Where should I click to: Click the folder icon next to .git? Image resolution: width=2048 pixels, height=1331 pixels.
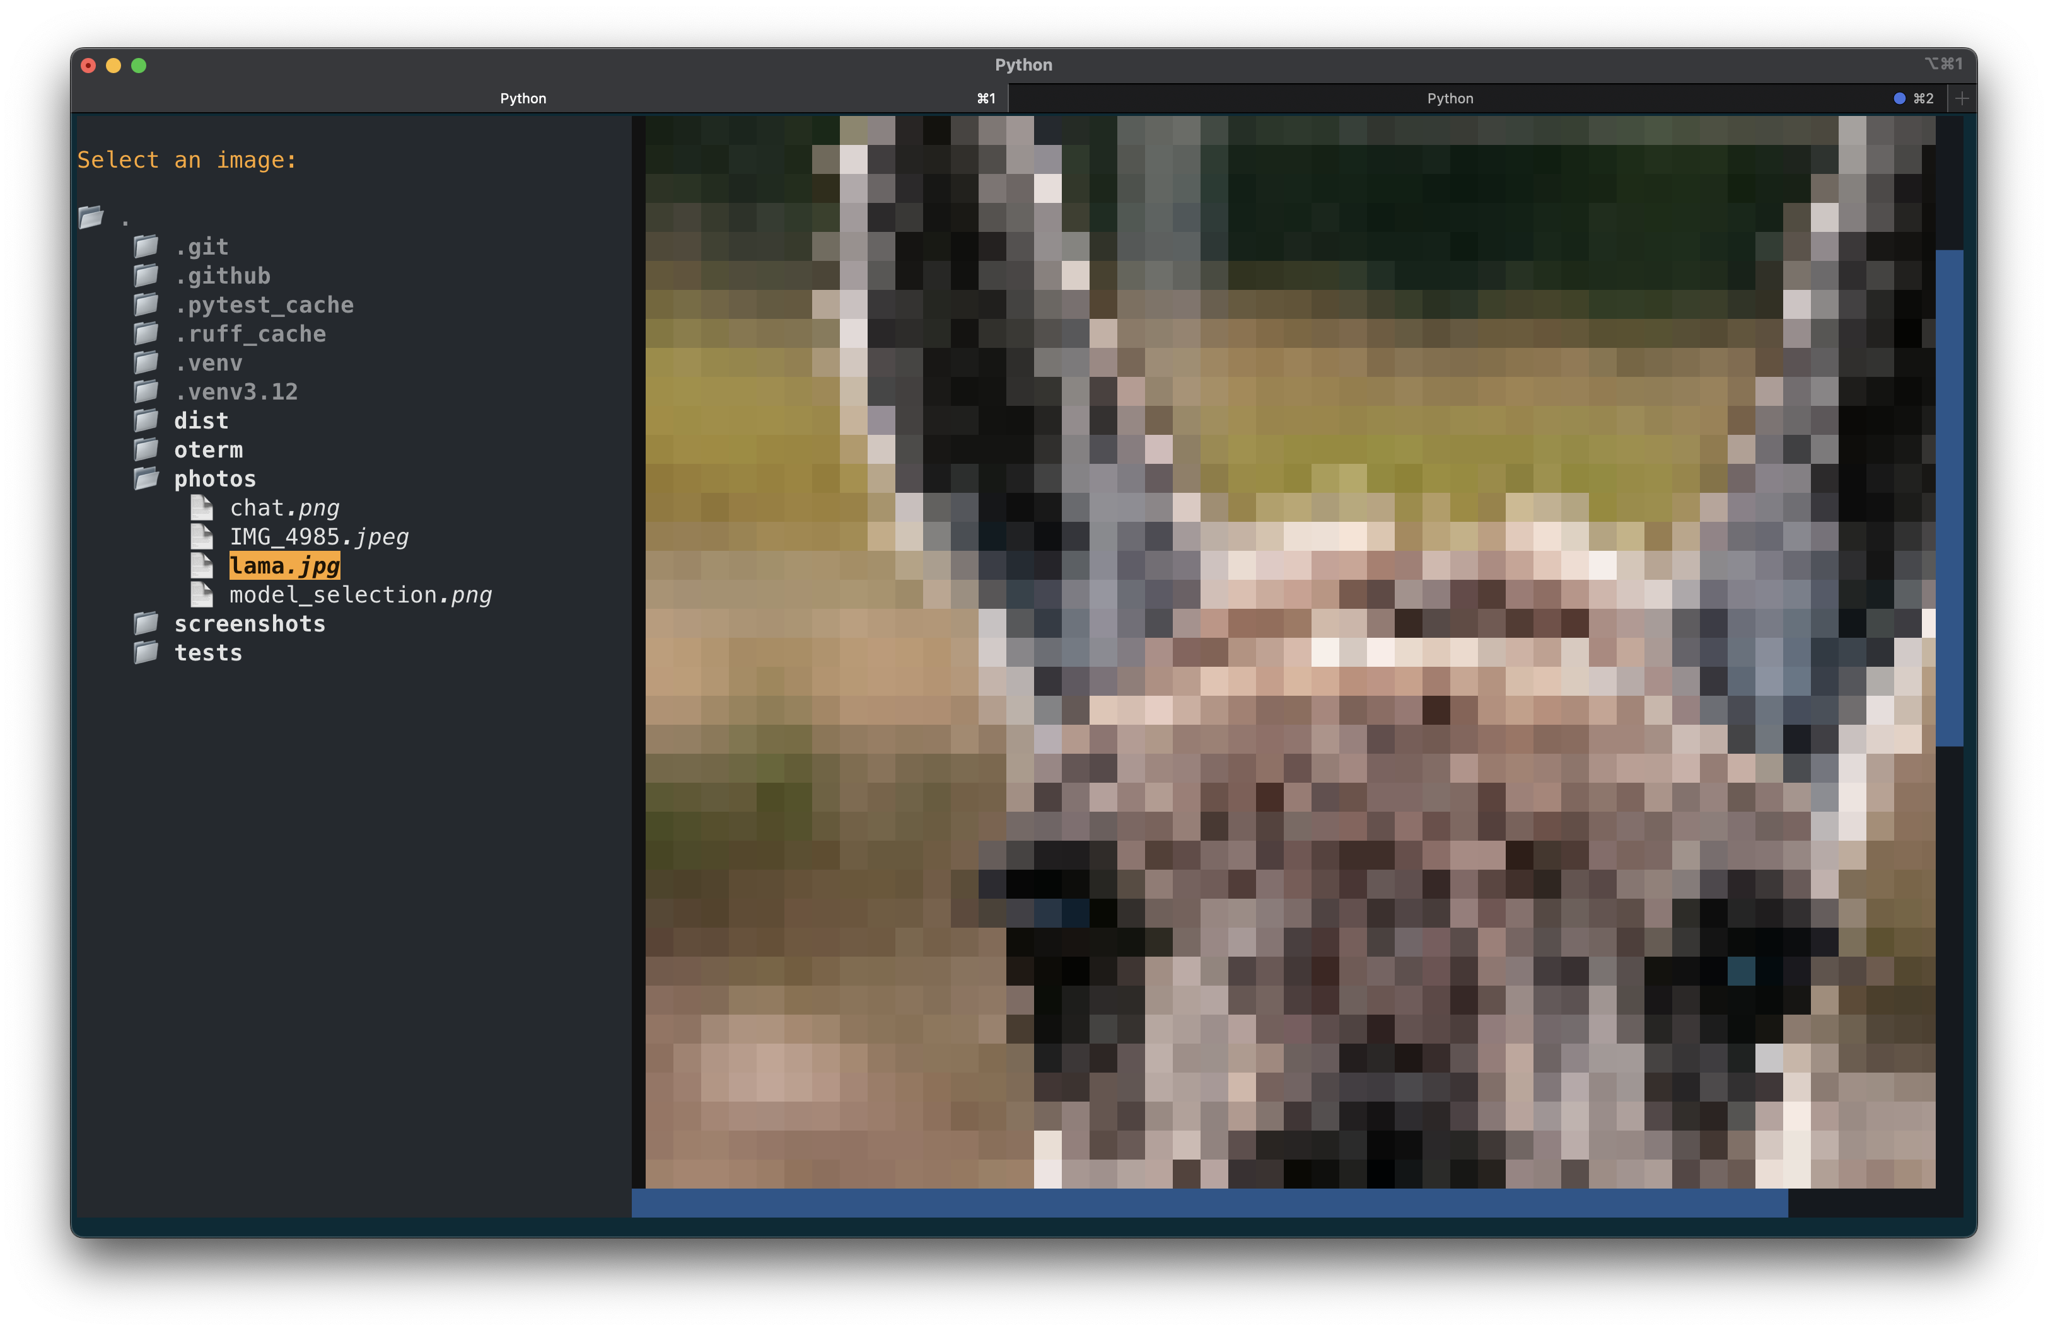[x=146, y=247]
